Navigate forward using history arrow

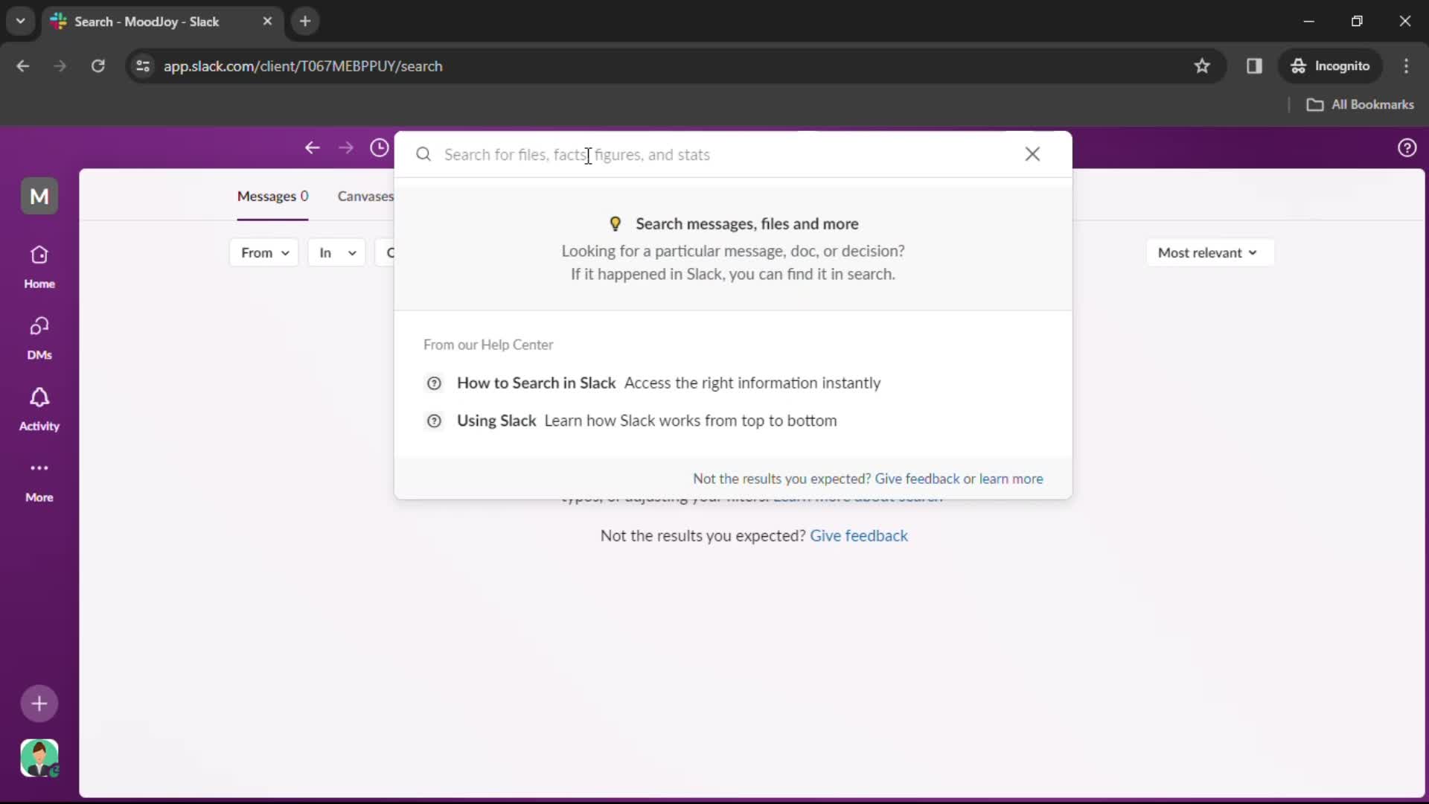point(345,147)
